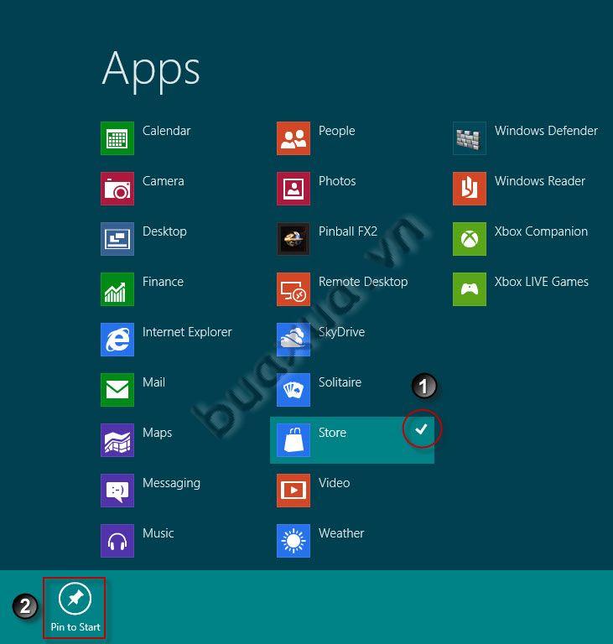Launch Internet Explorer icon
This screenshot has width=613, height=644.
tap(117, 340)
